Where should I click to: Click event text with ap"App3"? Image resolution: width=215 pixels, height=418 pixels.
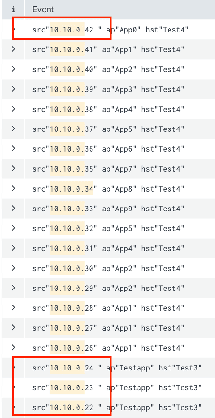click(x=108, y=89)
